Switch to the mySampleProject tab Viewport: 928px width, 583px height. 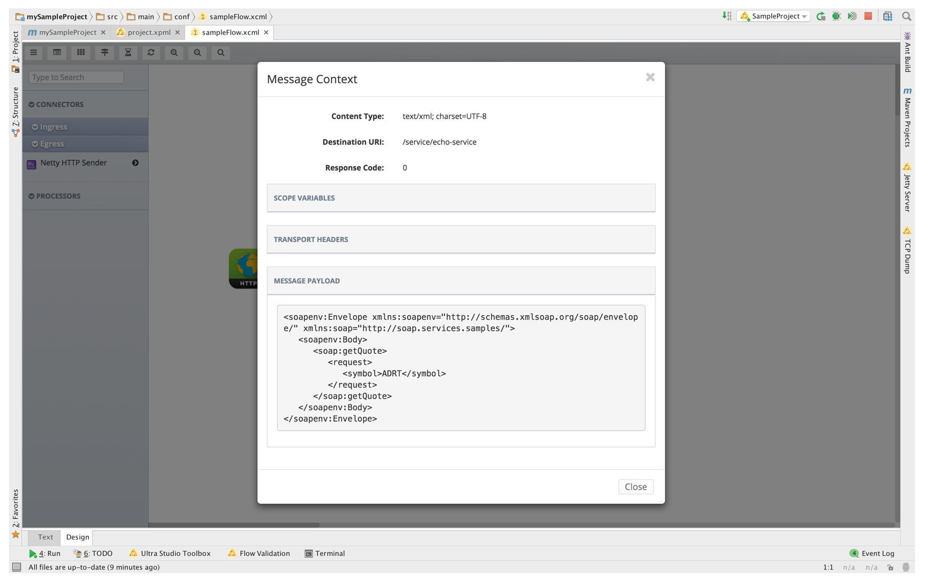68,33
